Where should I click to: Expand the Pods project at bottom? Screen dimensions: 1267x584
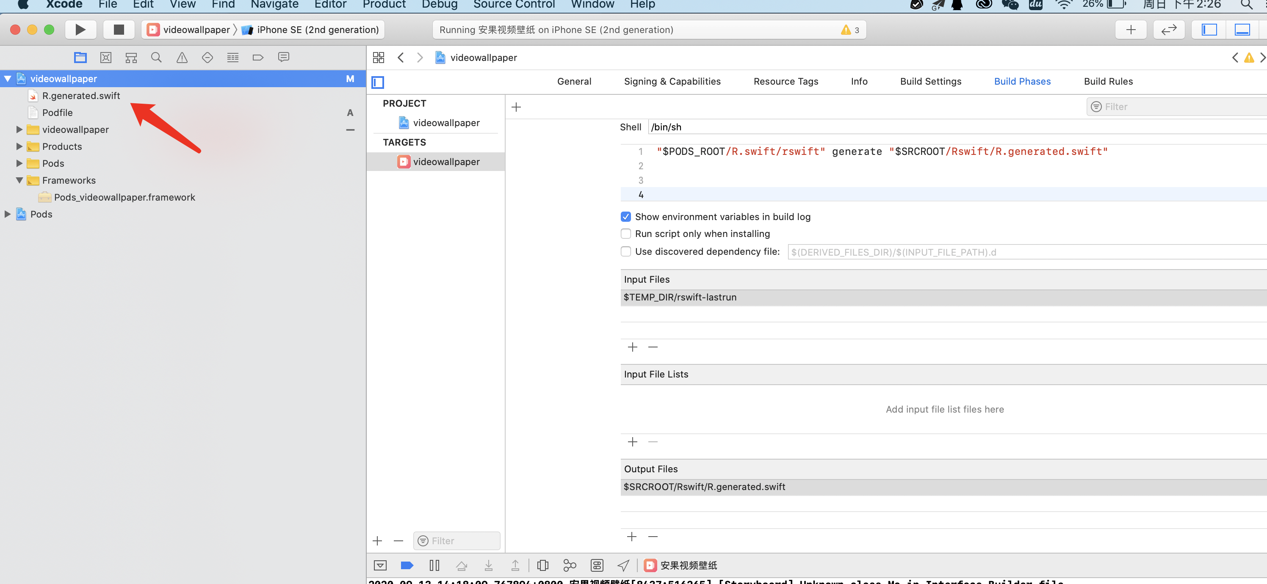(7, 214)
